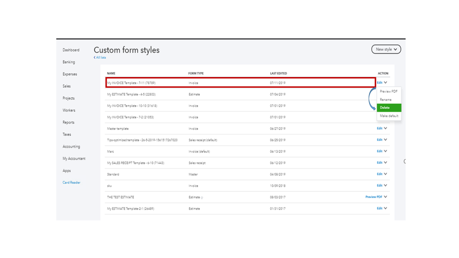Screen dimensions: 459x258
Task: Click Edit for the Marc template
Action: tap(380, 151)
